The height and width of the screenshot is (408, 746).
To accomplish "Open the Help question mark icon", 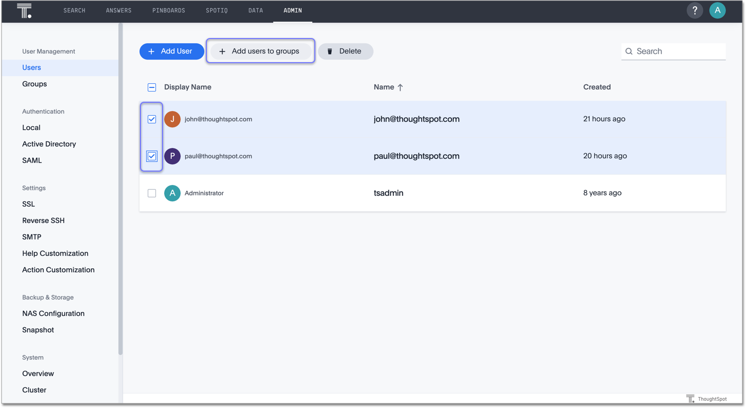I will (x=695, y=10).
